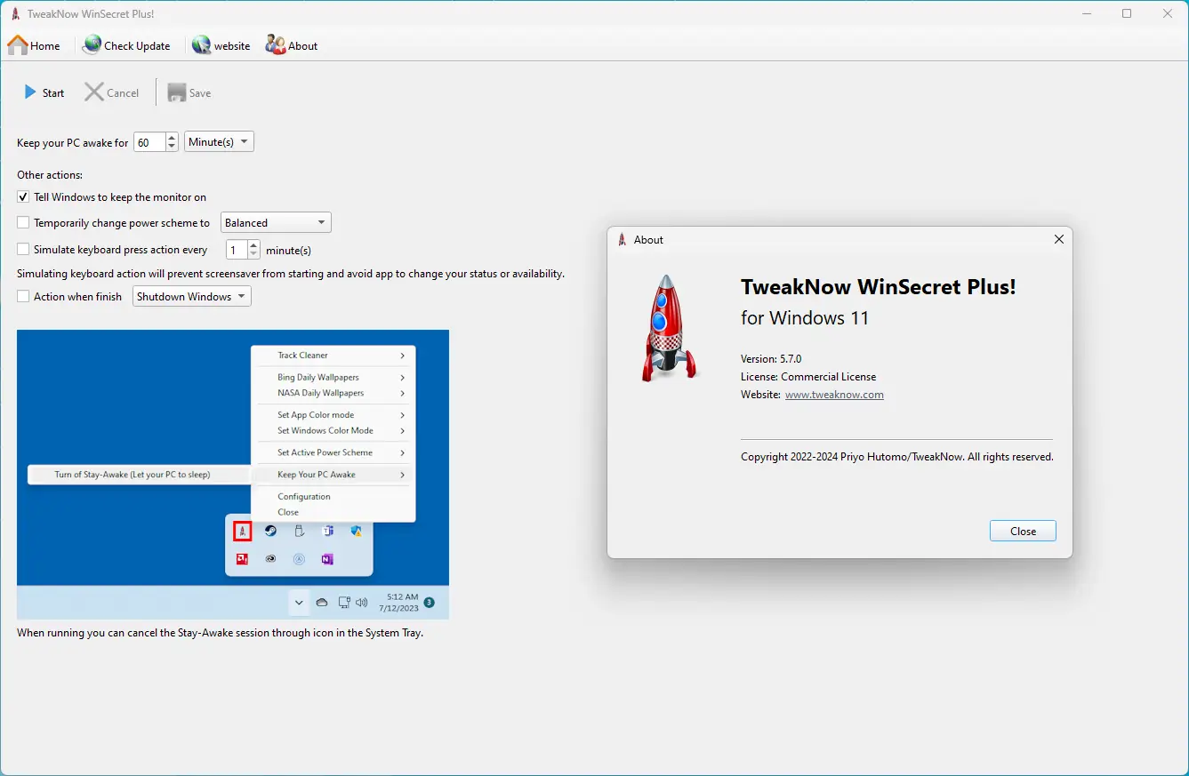
Task: Increase the awake duration value
Action: point(172,138)
